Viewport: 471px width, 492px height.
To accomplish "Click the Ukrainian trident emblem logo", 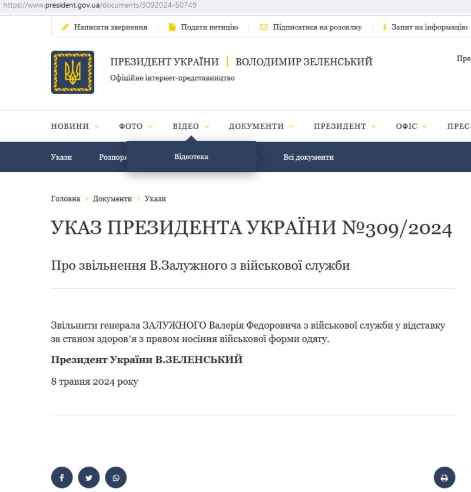I will 72,72.
